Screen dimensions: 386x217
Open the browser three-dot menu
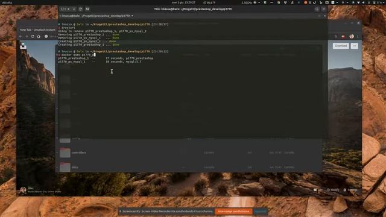[x=358, y=36]
